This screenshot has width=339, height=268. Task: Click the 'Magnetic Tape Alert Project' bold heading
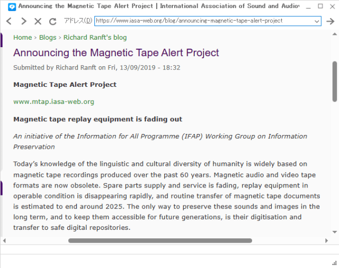click(65, 85)
